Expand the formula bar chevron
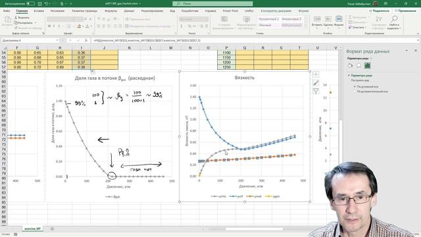 click(418, 40)
